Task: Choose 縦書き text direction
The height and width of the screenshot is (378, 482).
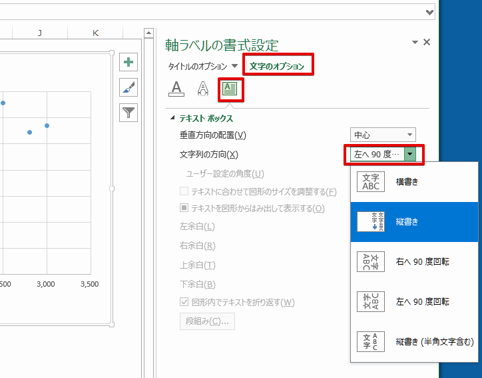Action: [414, 221]
